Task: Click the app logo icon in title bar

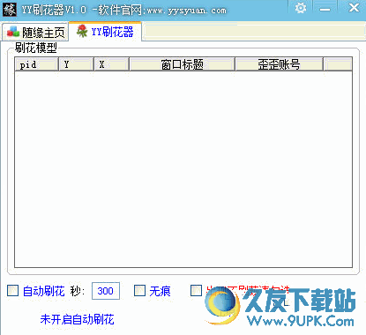Action: point(10,10)
